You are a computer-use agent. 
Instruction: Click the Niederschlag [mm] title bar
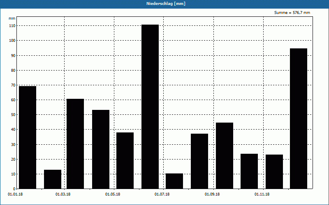point(164,4)
